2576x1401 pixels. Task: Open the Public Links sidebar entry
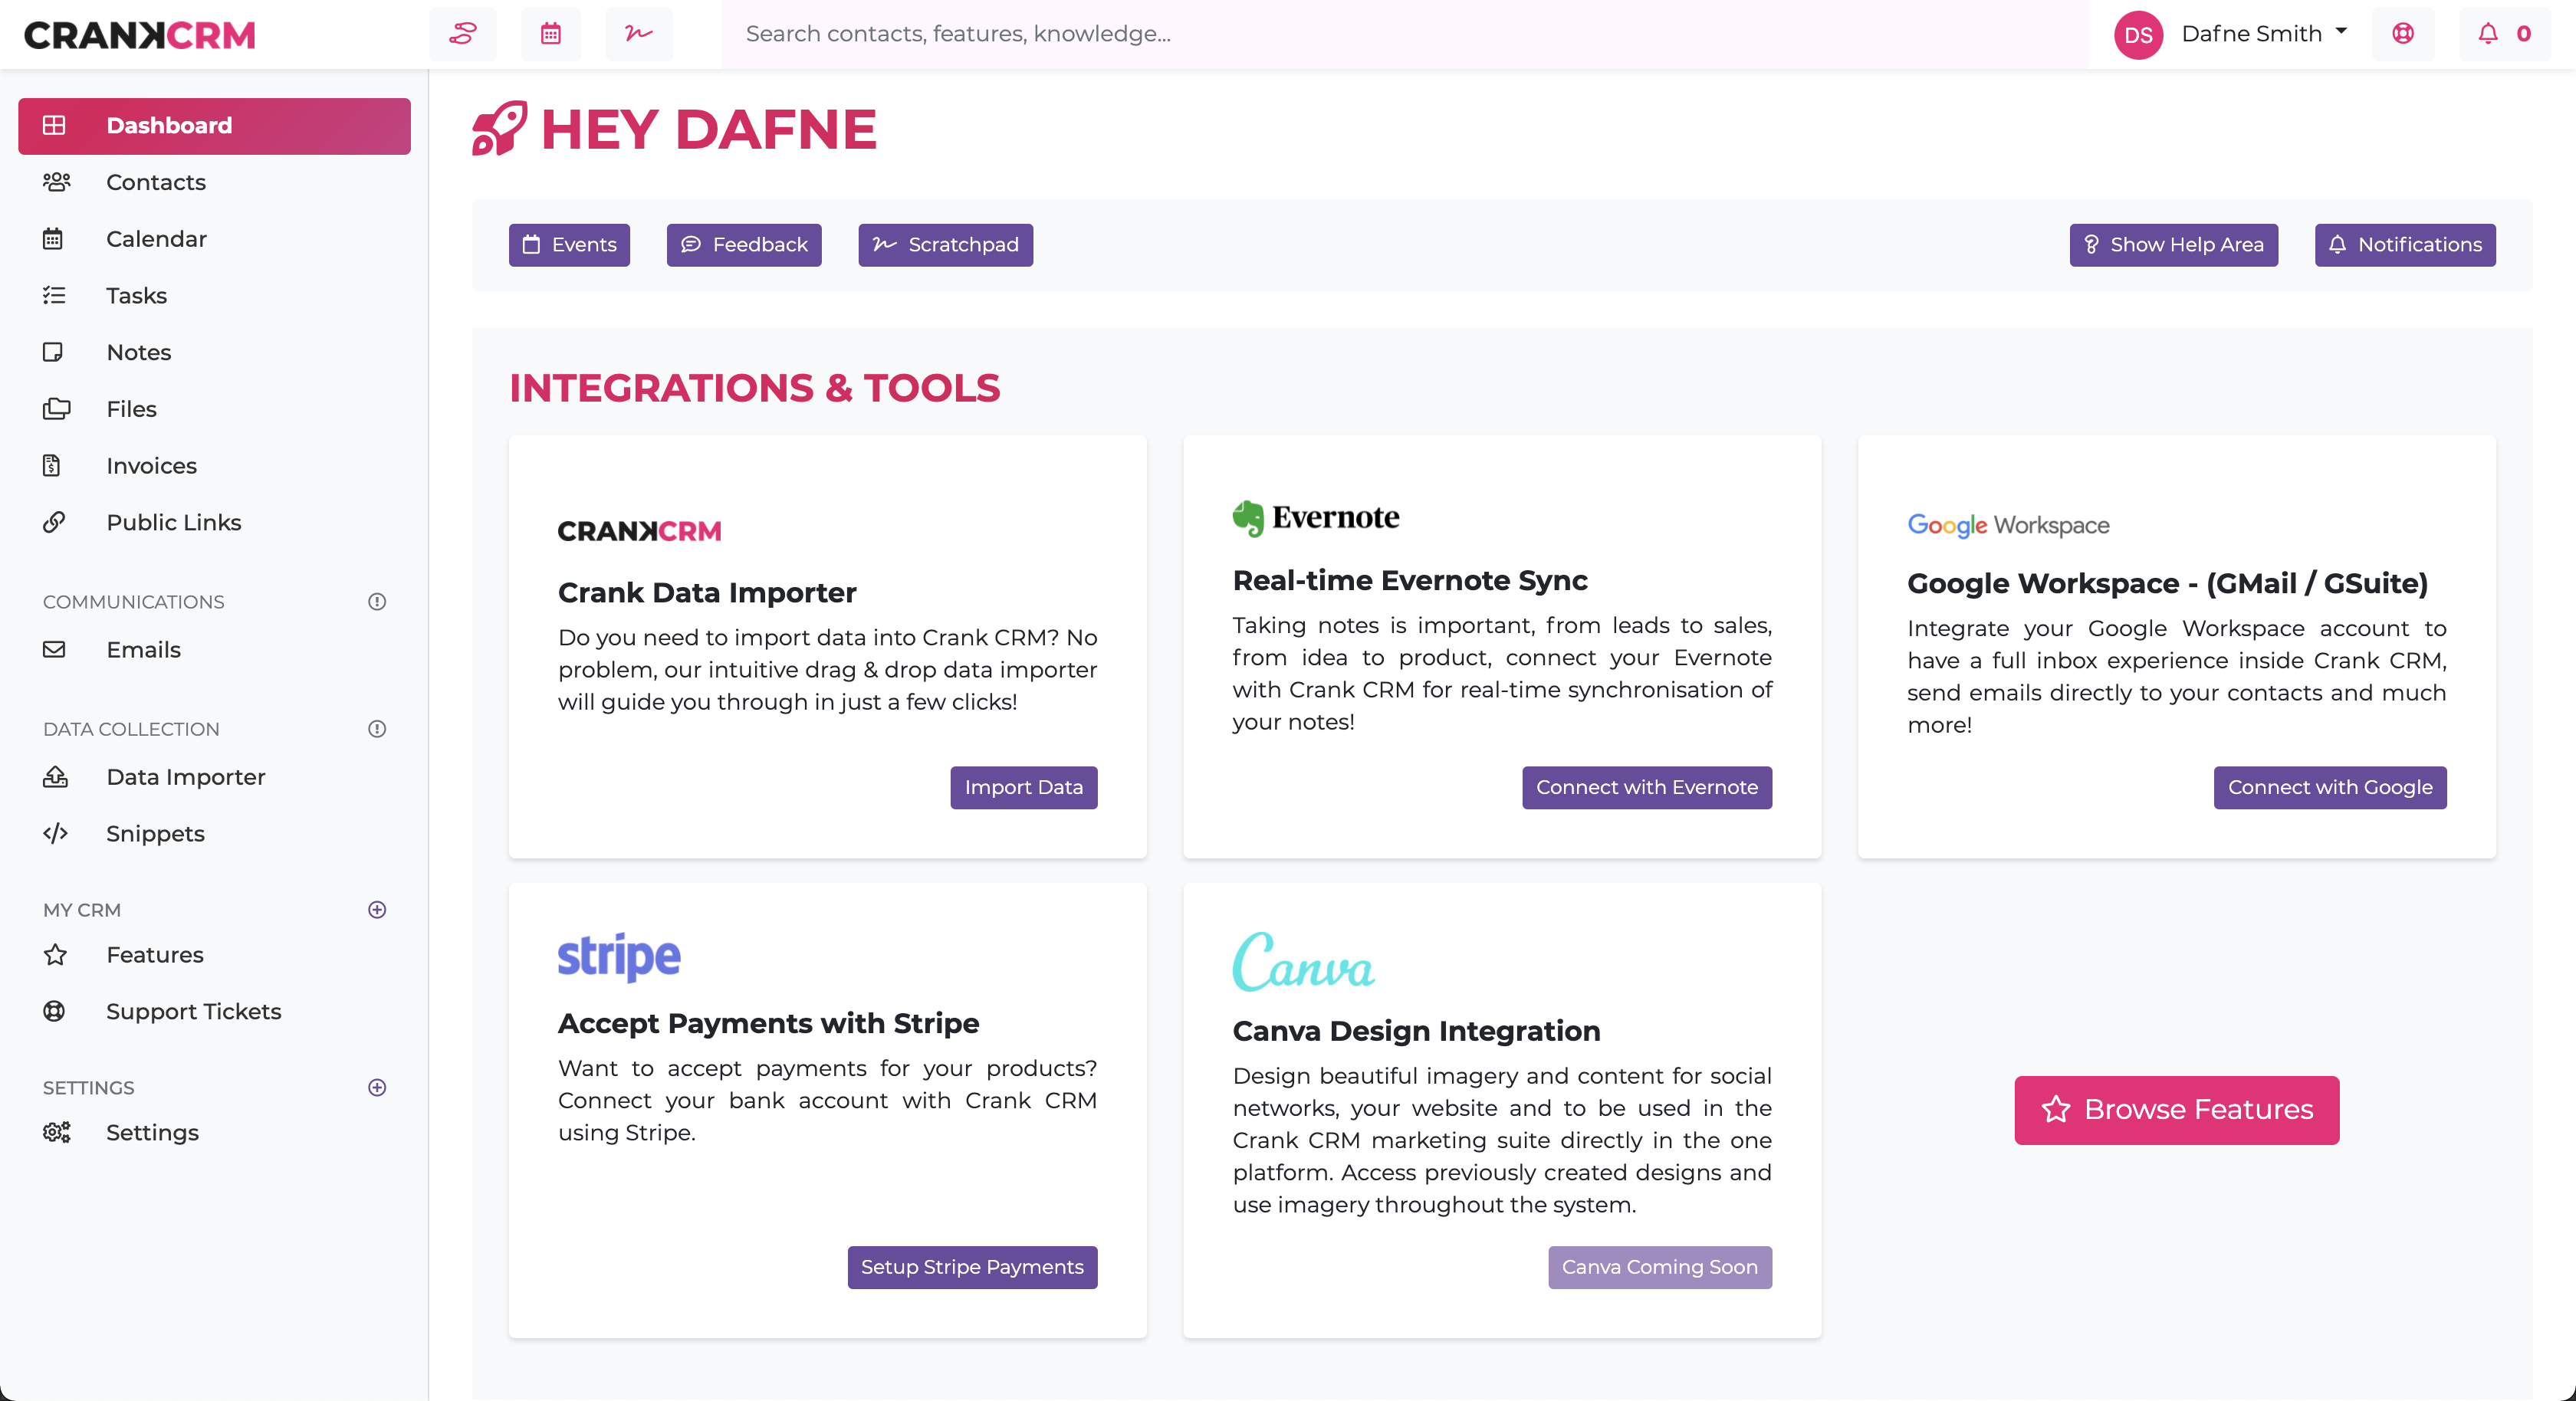click(174, 521)
